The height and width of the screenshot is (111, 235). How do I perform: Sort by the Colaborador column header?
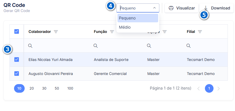click(x=40, y=32)
